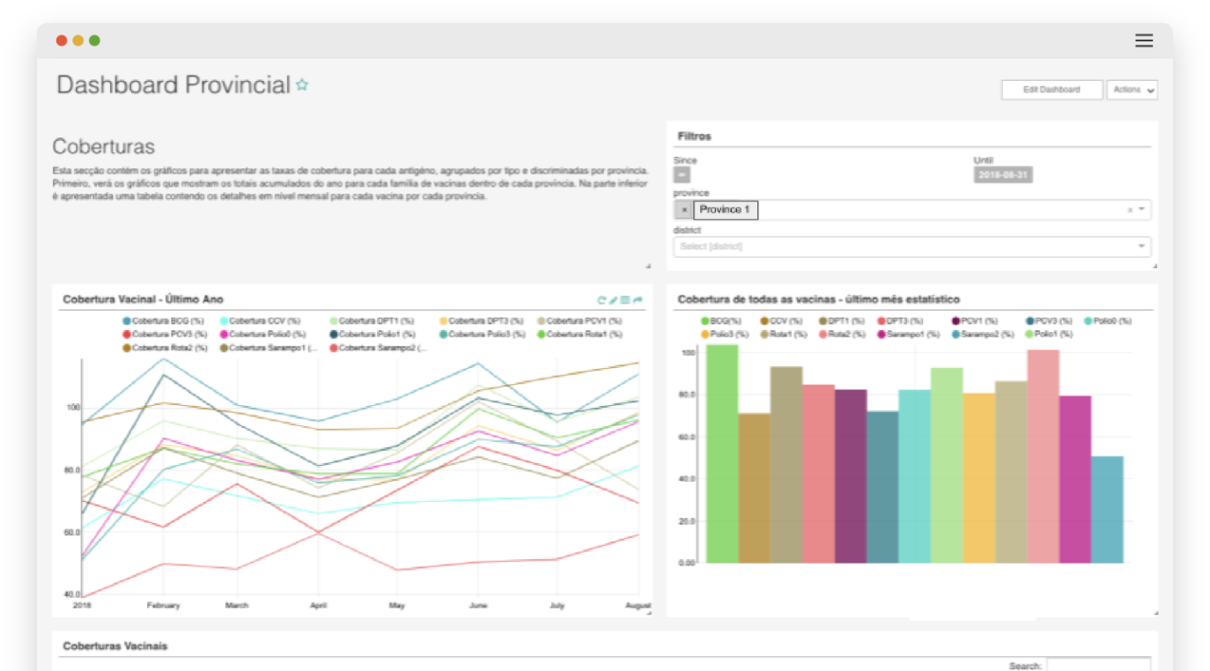
Task: Expand the district select dropdown
Action: click(1141, 247)
